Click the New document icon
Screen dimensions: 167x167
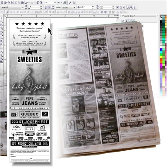pos(2,3)
